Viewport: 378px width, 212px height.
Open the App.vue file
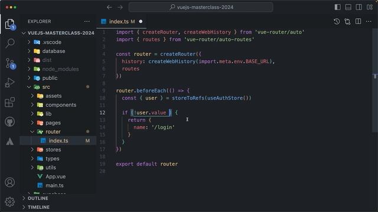[x=58, y=177]
